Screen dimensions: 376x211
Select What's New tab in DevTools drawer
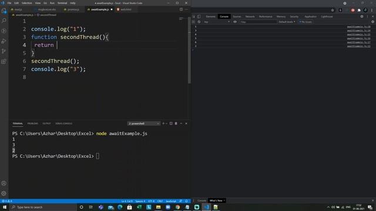click(x=216, y=200)
